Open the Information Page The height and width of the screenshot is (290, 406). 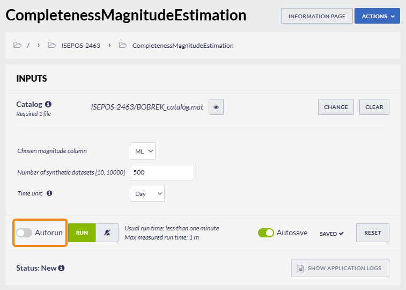(x=316, y=16)
